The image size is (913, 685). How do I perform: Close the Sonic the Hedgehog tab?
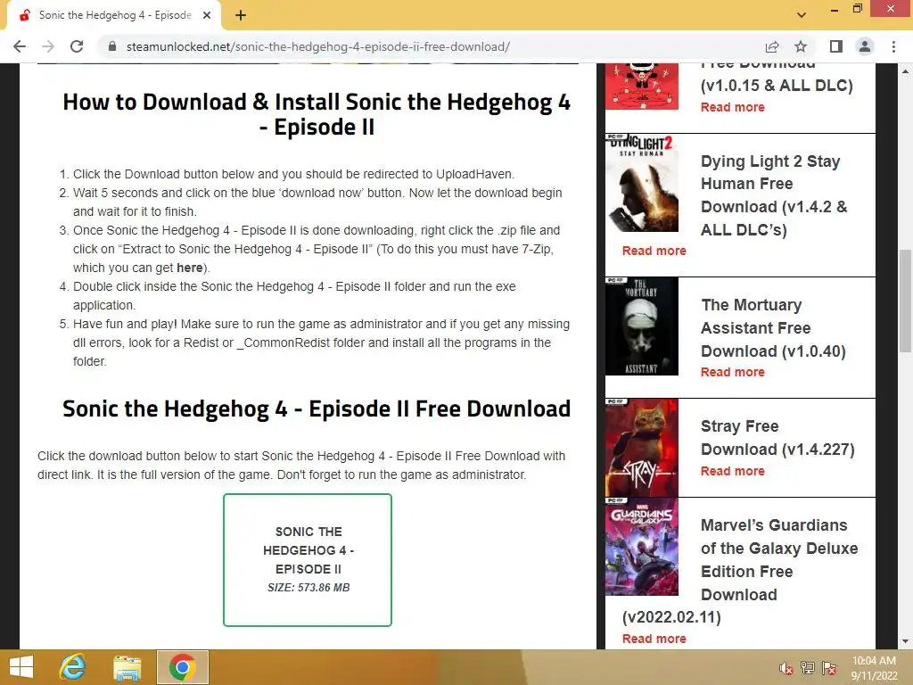207,15
